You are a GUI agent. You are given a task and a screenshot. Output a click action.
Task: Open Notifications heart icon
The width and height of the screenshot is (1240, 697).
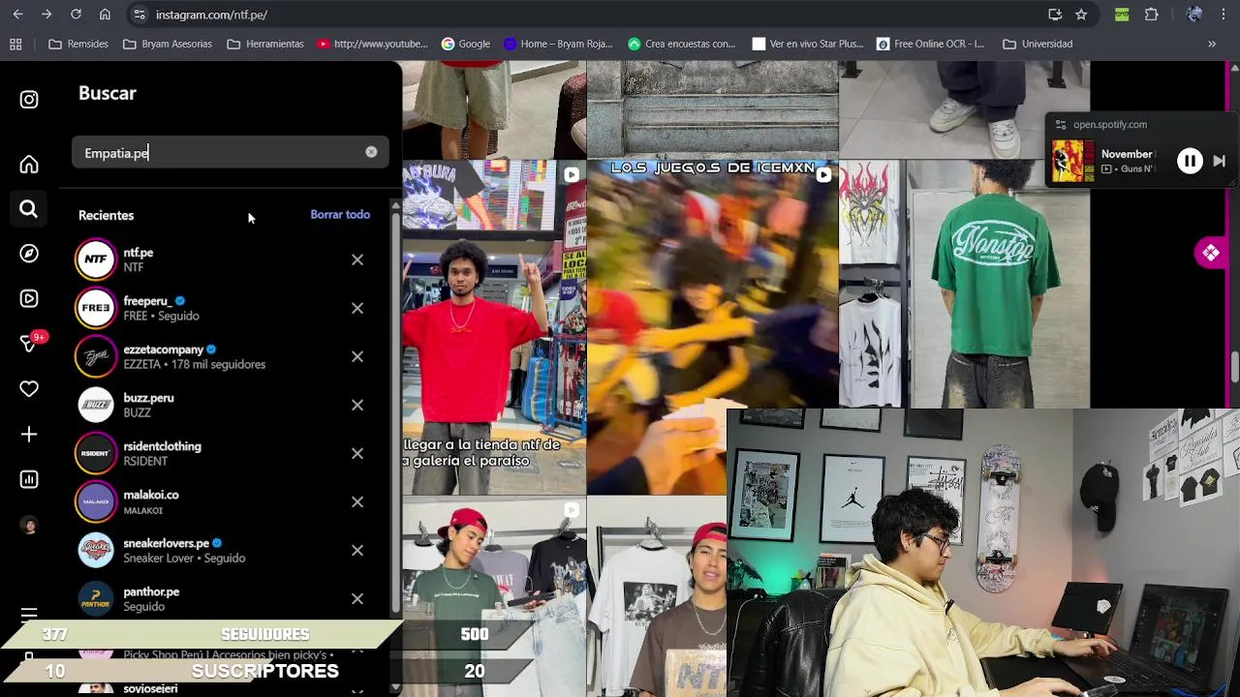click(29, 389)
